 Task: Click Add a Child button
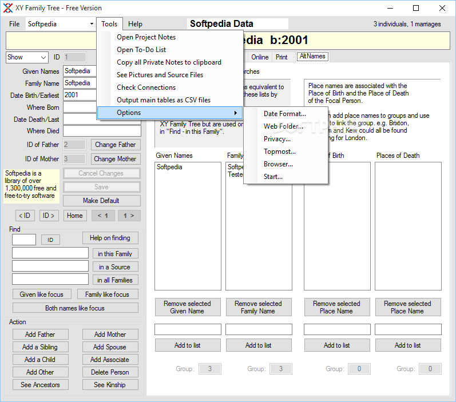click(41, 359)
